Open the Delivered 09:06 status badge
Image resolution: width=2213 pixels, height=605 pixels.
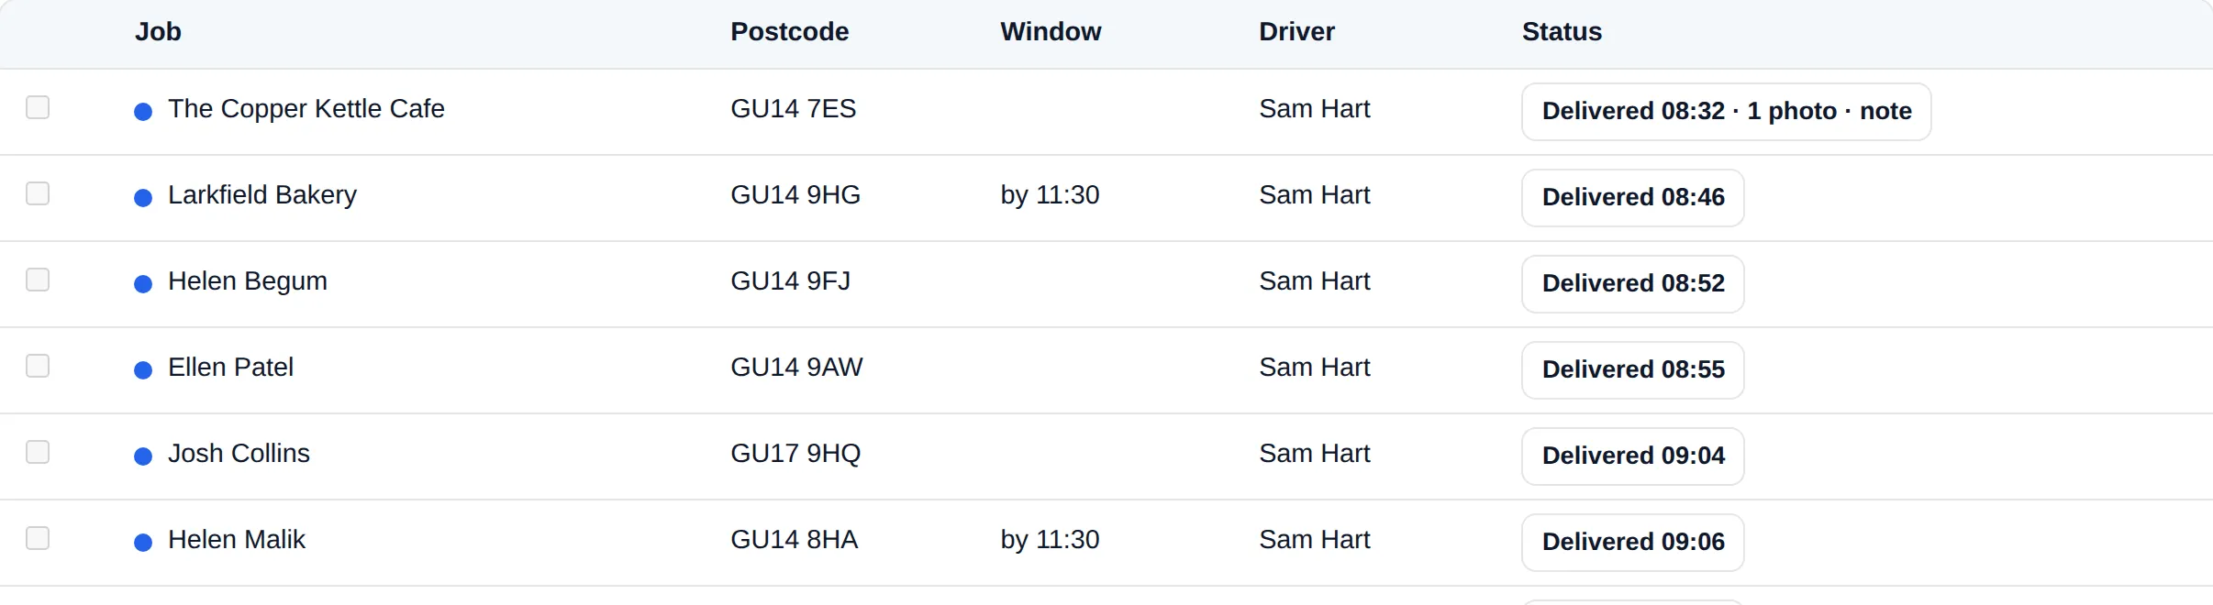pos(1632,543)
